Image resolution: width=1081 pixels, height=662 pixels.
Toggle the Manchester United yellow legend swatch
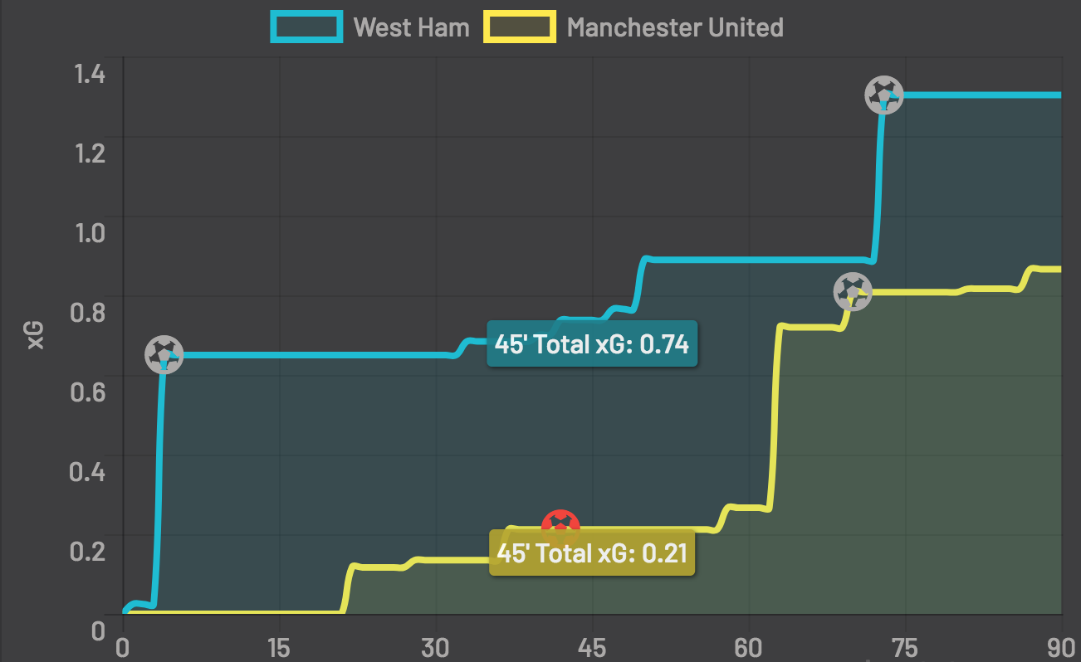pyautogui.click(x=520, y=27)
